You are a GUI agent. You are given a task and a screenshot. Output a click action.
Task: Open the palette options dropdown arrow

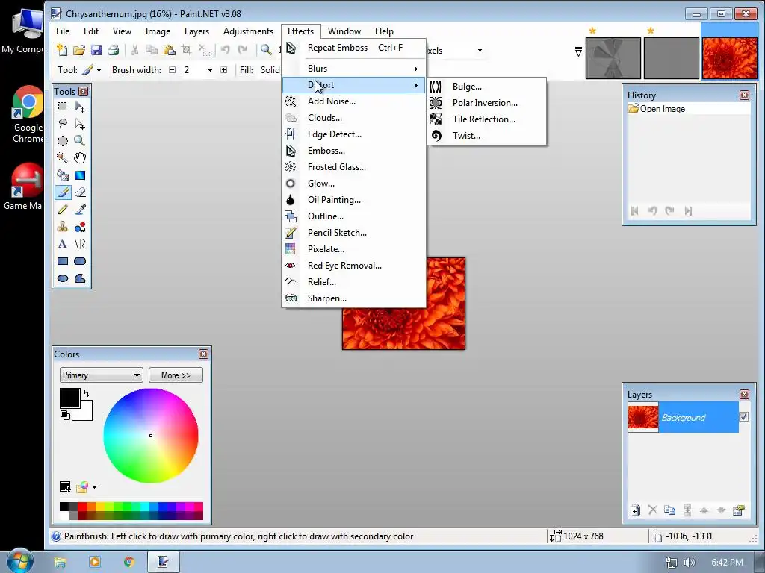(x=94, y=487)
